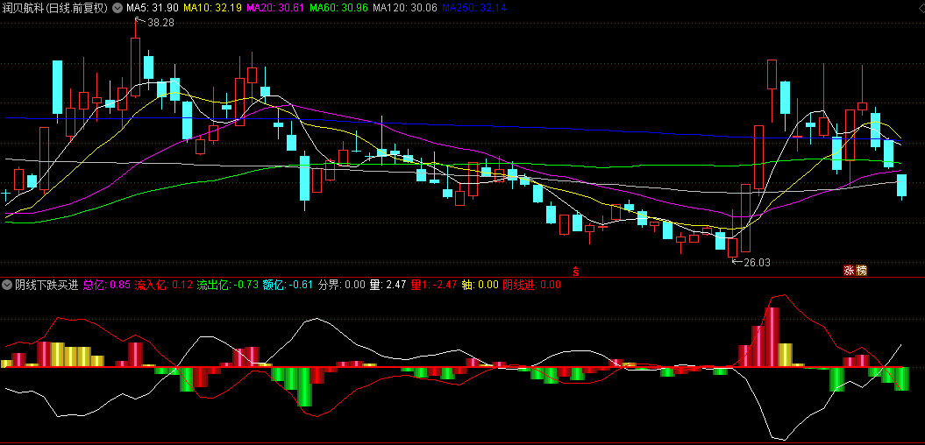Click the MA60: 30.96 label
The image size is (925, 445).
coord(339,8)
